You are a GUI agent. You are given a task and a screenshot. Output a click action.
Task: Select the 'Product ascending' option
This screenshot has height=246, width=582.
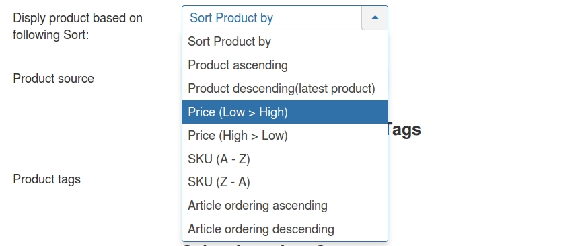tap(285, 65)
